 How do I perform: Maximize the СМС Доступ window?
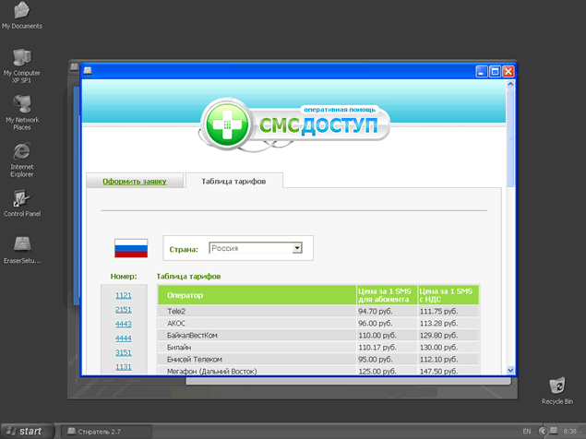(x=495, y=71)
